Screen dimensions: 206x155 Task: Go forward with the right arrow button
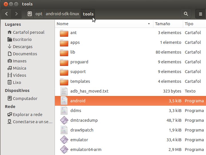point(16,14)
